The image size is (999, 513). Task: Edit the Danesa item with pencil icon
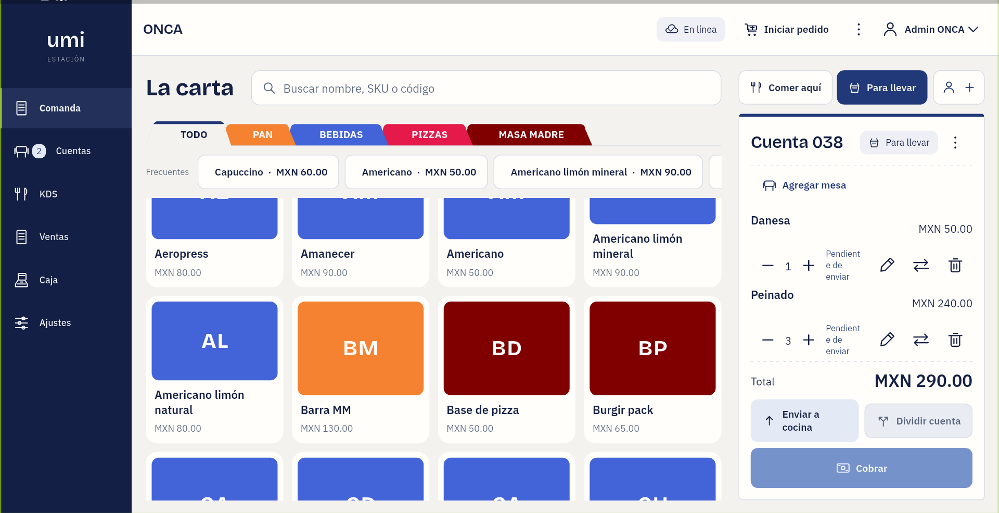tap(887, 266)
